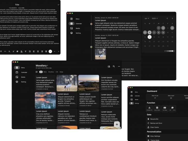Open Recycle Bin in Data section

167,119
